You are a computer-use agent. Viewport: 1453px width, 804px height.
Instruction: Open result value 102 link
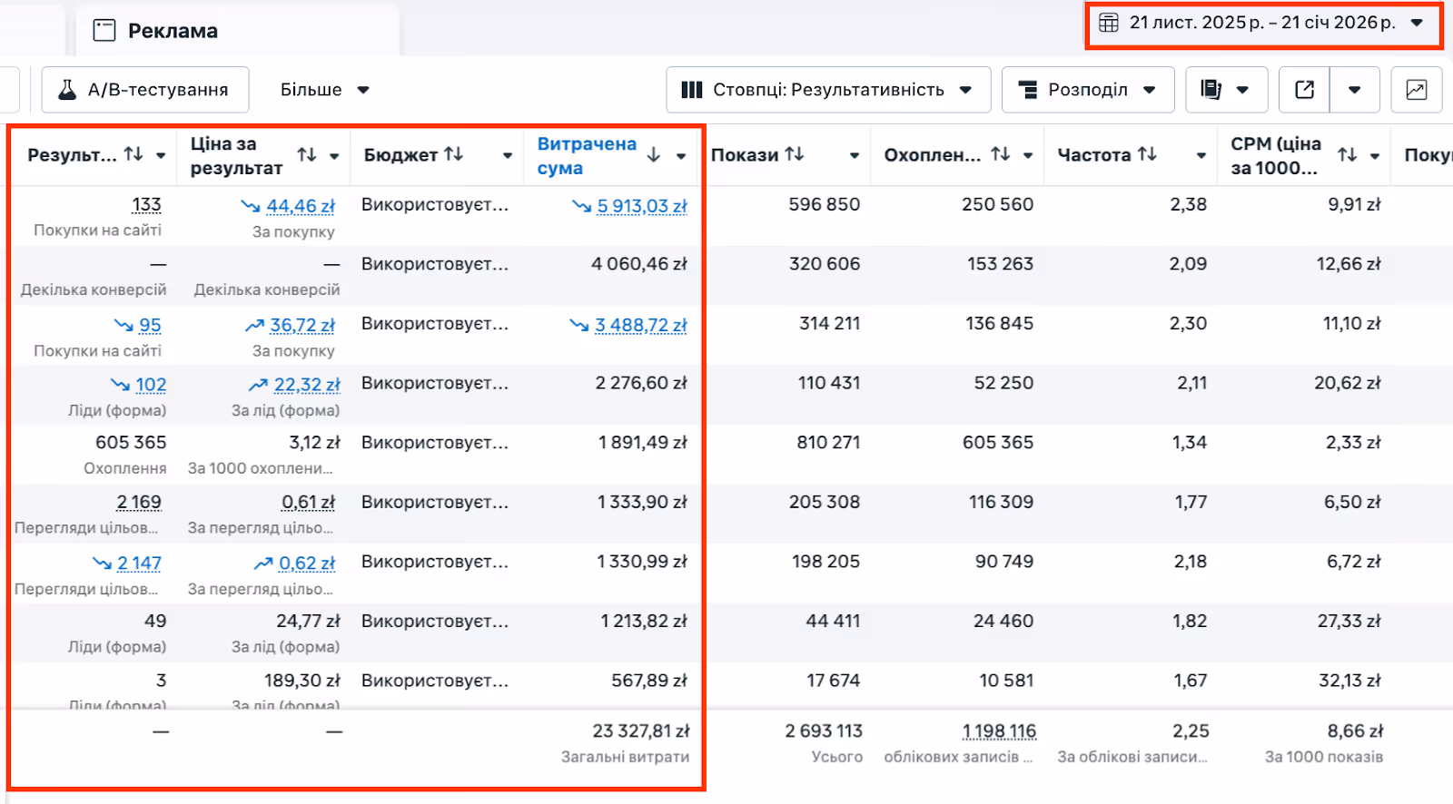[x=151, y=385]
